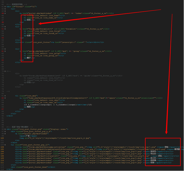Collapse the fold arrow at line 97
The image size is (184, 171).
5,132
